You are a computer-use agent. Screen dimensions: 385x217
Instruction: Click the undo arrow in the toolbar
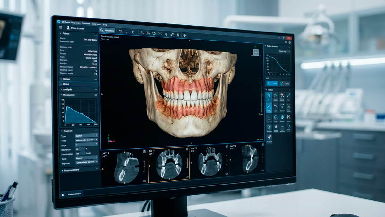tap(120, 31)
